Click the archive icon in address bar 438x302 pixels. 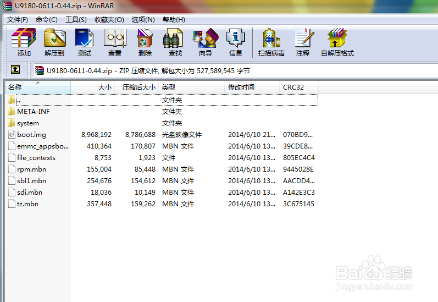click(40, 70)
